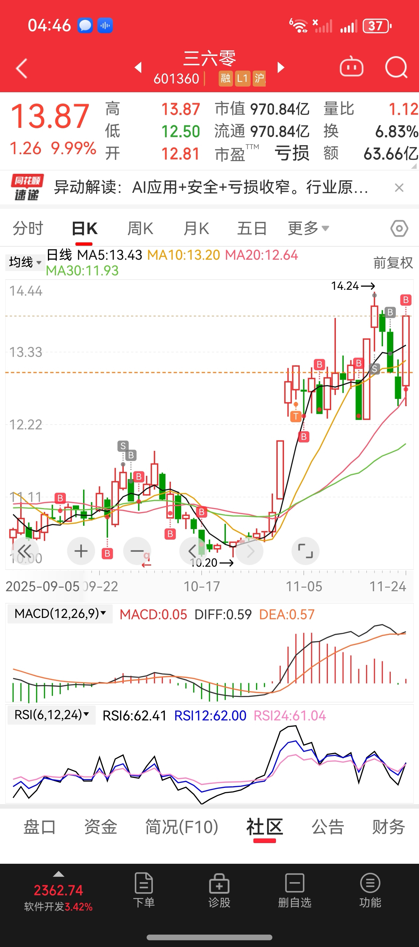
Task: Move chart left with the left chevron
Action: click(x=193, y=551)
